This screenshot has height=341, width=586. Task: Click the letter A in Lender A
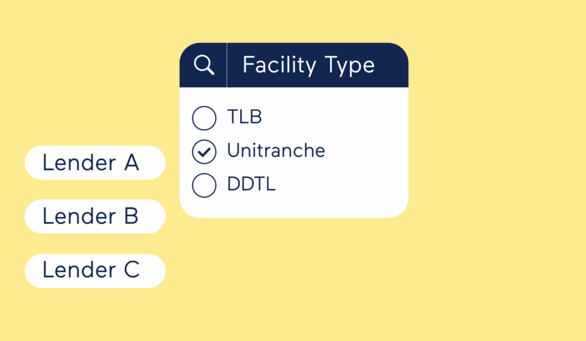(x=131, y=163)
